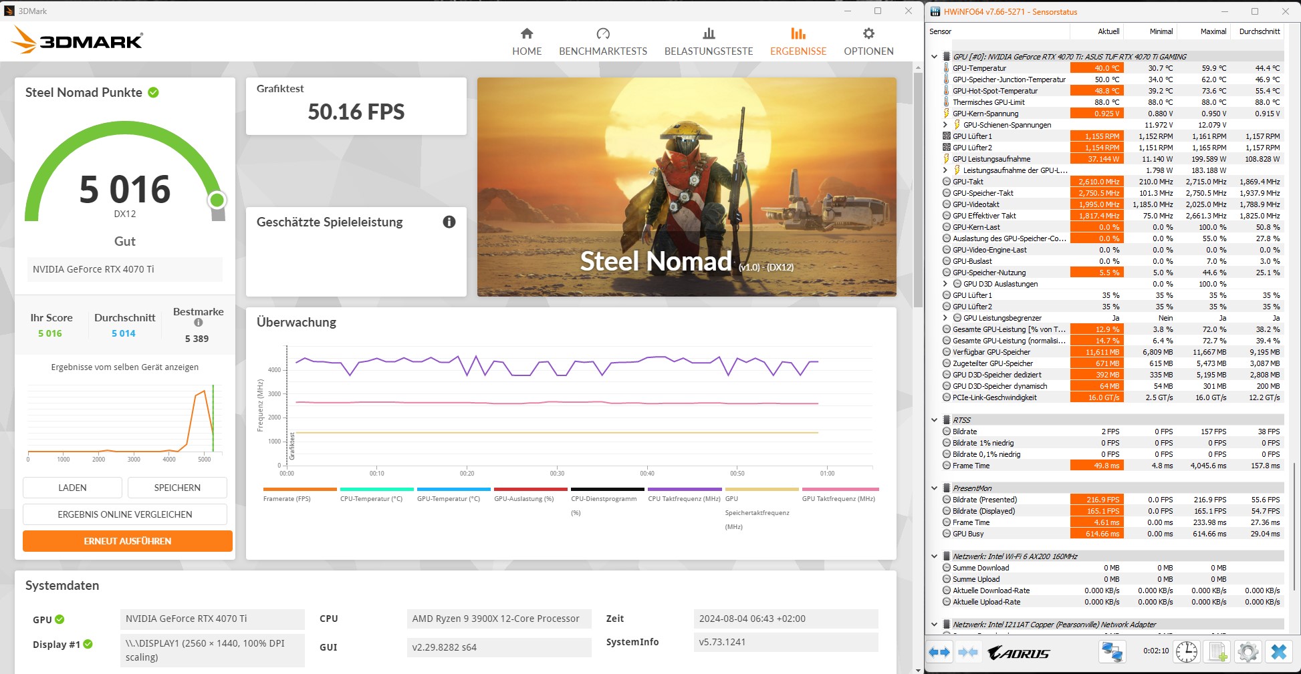Image resolution: width=1301 pixels, height=674 pixels.
Task: Click 'AMD Ryzen 9 3900X 12-Core Processor'
Action: [498, 619]
